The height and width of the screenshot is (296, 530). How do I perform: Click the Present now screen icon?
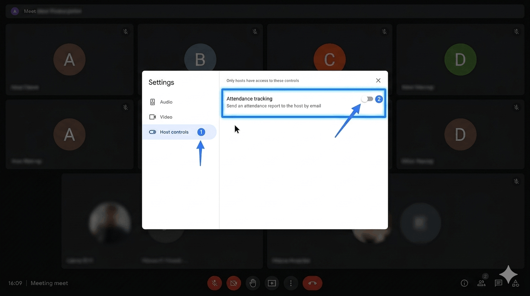tap(272, 283)
